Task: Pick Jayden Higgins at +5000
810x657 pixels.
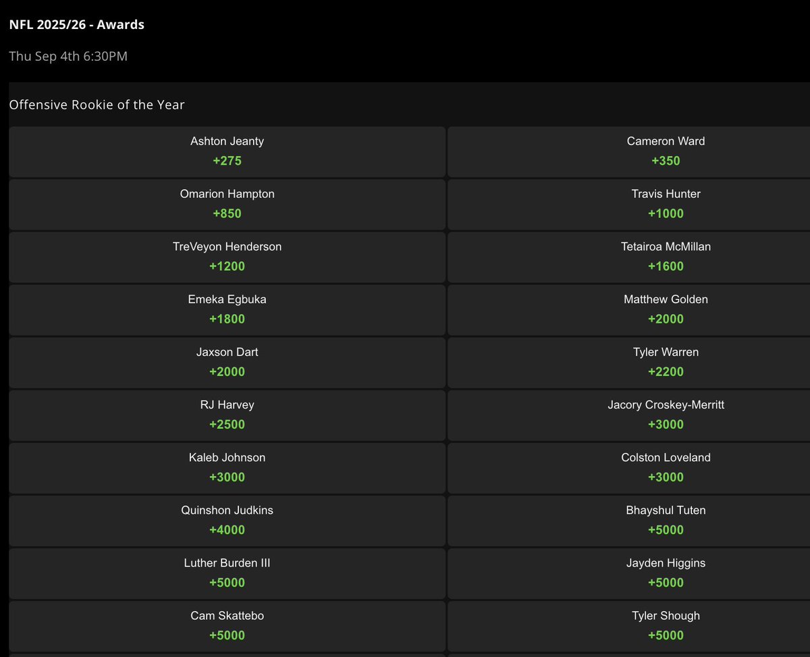Action: 629,573
